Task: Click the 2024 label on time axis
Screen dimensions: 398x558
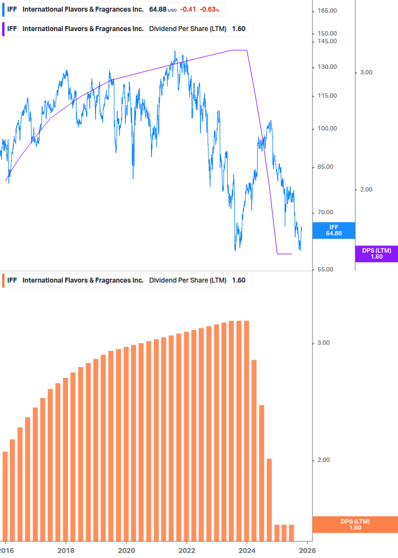Action: coord(247,551)
